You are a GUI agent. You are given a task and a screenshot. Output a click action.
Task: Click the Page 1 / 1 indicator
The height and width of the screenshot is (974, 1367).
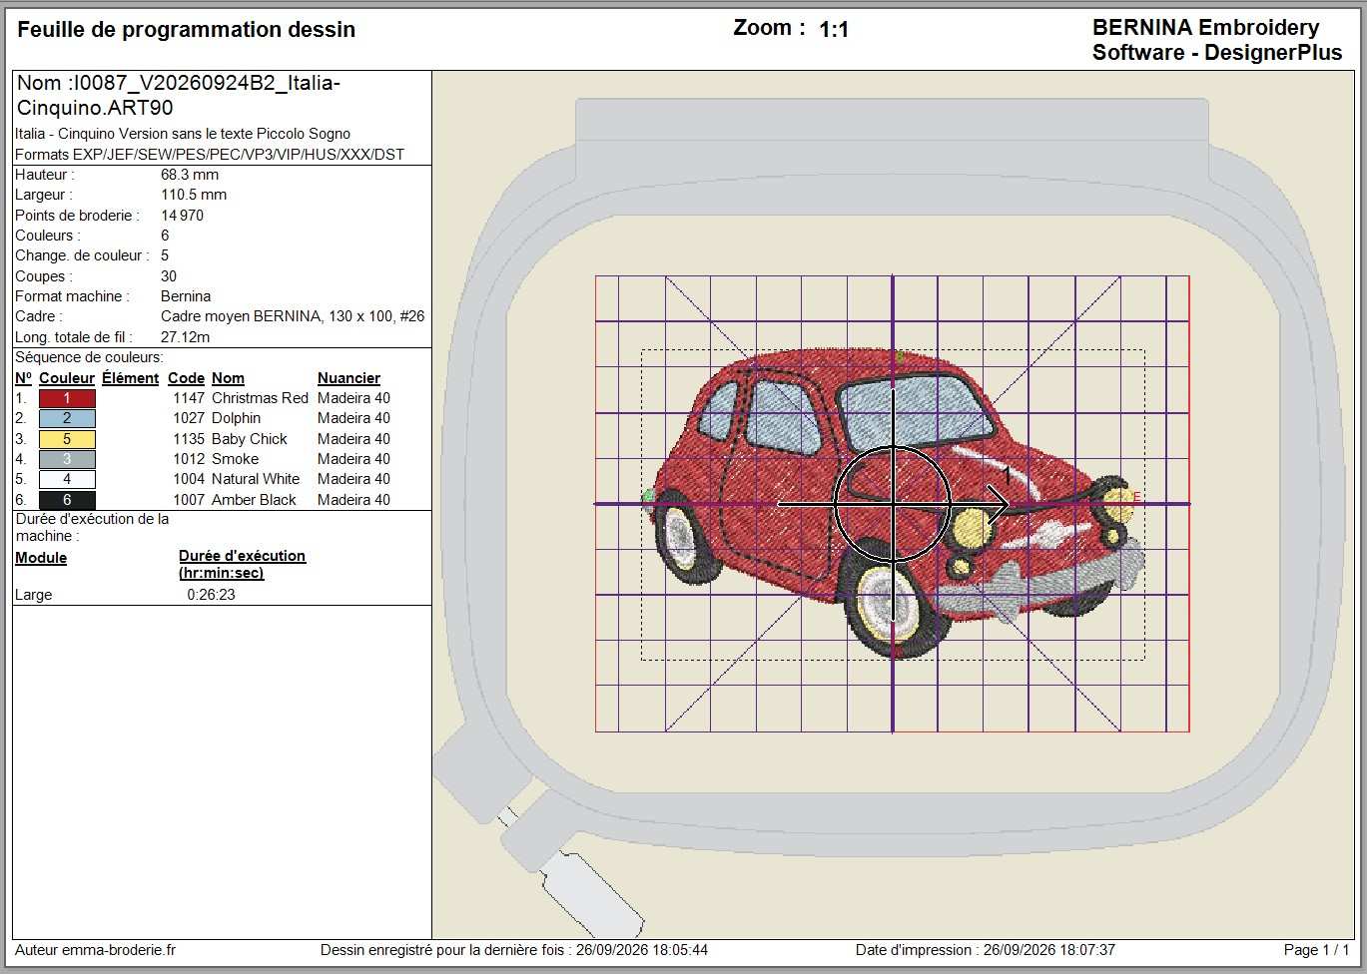tap(1316, 950)
